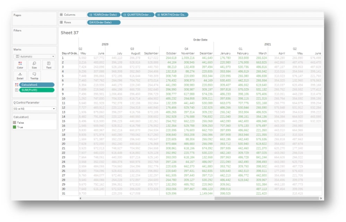Open the CQ vs NQ parameter dropdown
This screenshot has height=222, width=346.
(54, 109)
